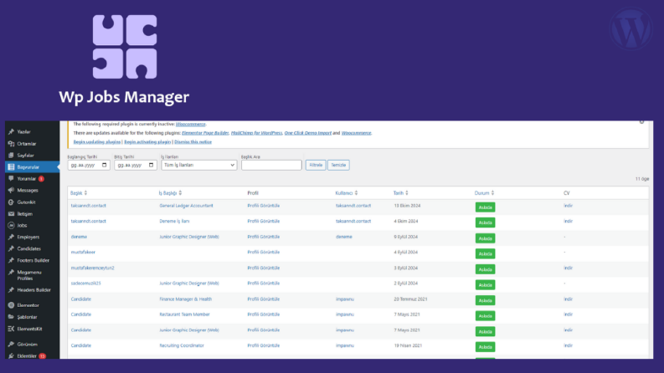
Task: Open General Ledger Accountant job link
Action: 186,206
